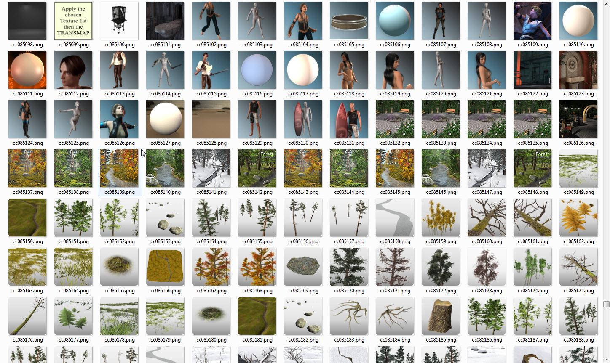Select the tree stump thumbnail cc085185
The width and height of the screenshot is (610, 363).
[x=441, y=316]
